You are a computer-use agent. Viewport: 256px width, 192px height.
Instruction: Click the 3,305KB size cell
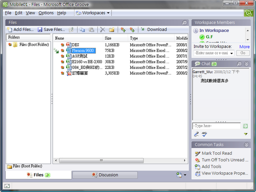point(112,73)
